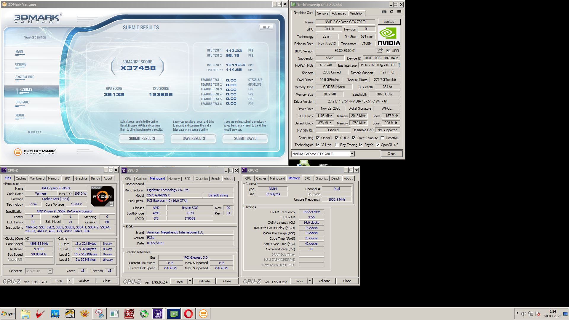Open the SPD tab in the CPU-Z Mainboard window
The image size is (569, 320).
point(188,178)
